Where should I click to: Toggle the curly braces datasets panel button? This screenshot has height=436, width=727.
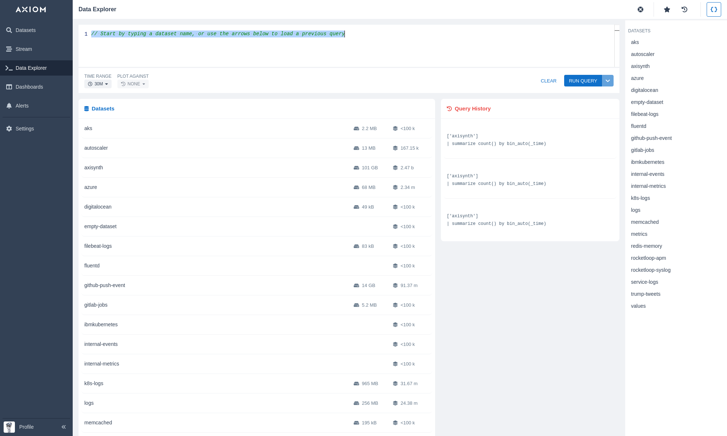click(x=714, y=9)
